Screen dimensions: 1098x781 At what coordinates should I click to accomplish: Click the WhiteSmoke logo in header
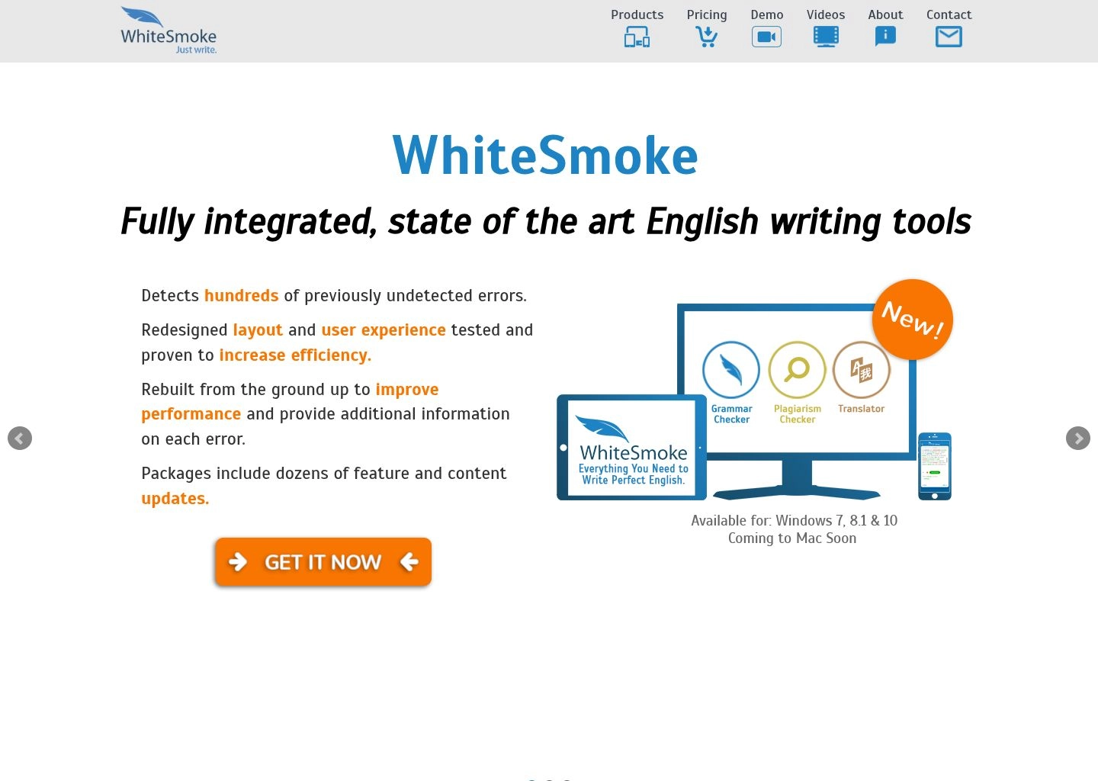coord(169,31)
